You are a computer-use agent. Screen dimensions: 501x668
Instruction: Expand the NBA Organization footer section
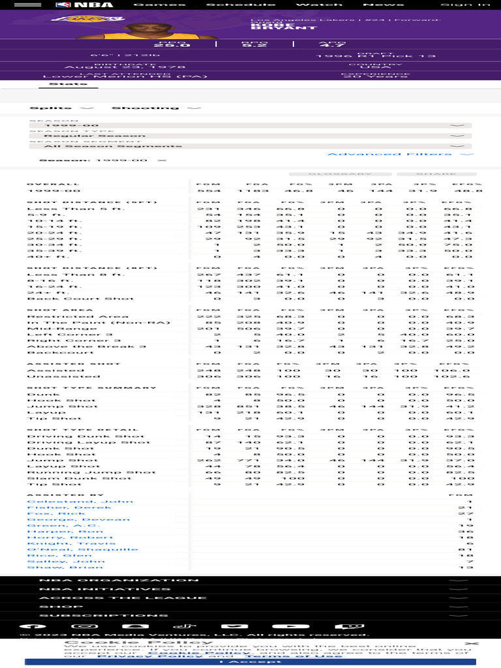point(250,580)
